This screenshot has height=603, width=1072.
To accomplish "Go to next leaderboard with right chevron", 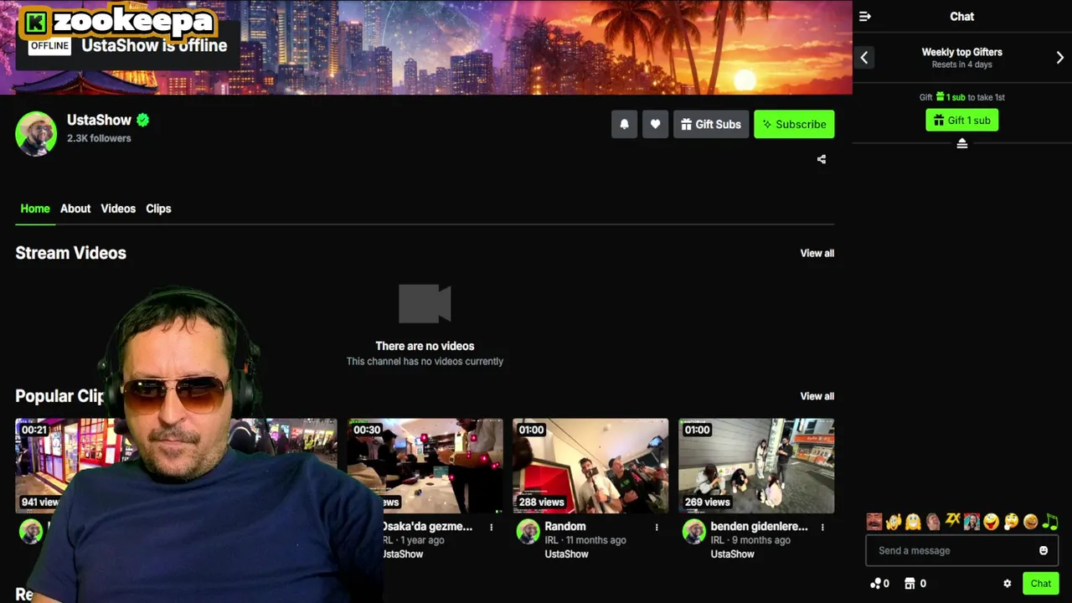I will 1059,58.
